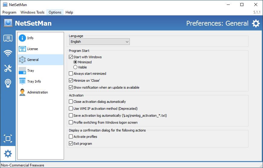
Task: Disable Exit program confirmation checkbox
Action: coord(71,144)
